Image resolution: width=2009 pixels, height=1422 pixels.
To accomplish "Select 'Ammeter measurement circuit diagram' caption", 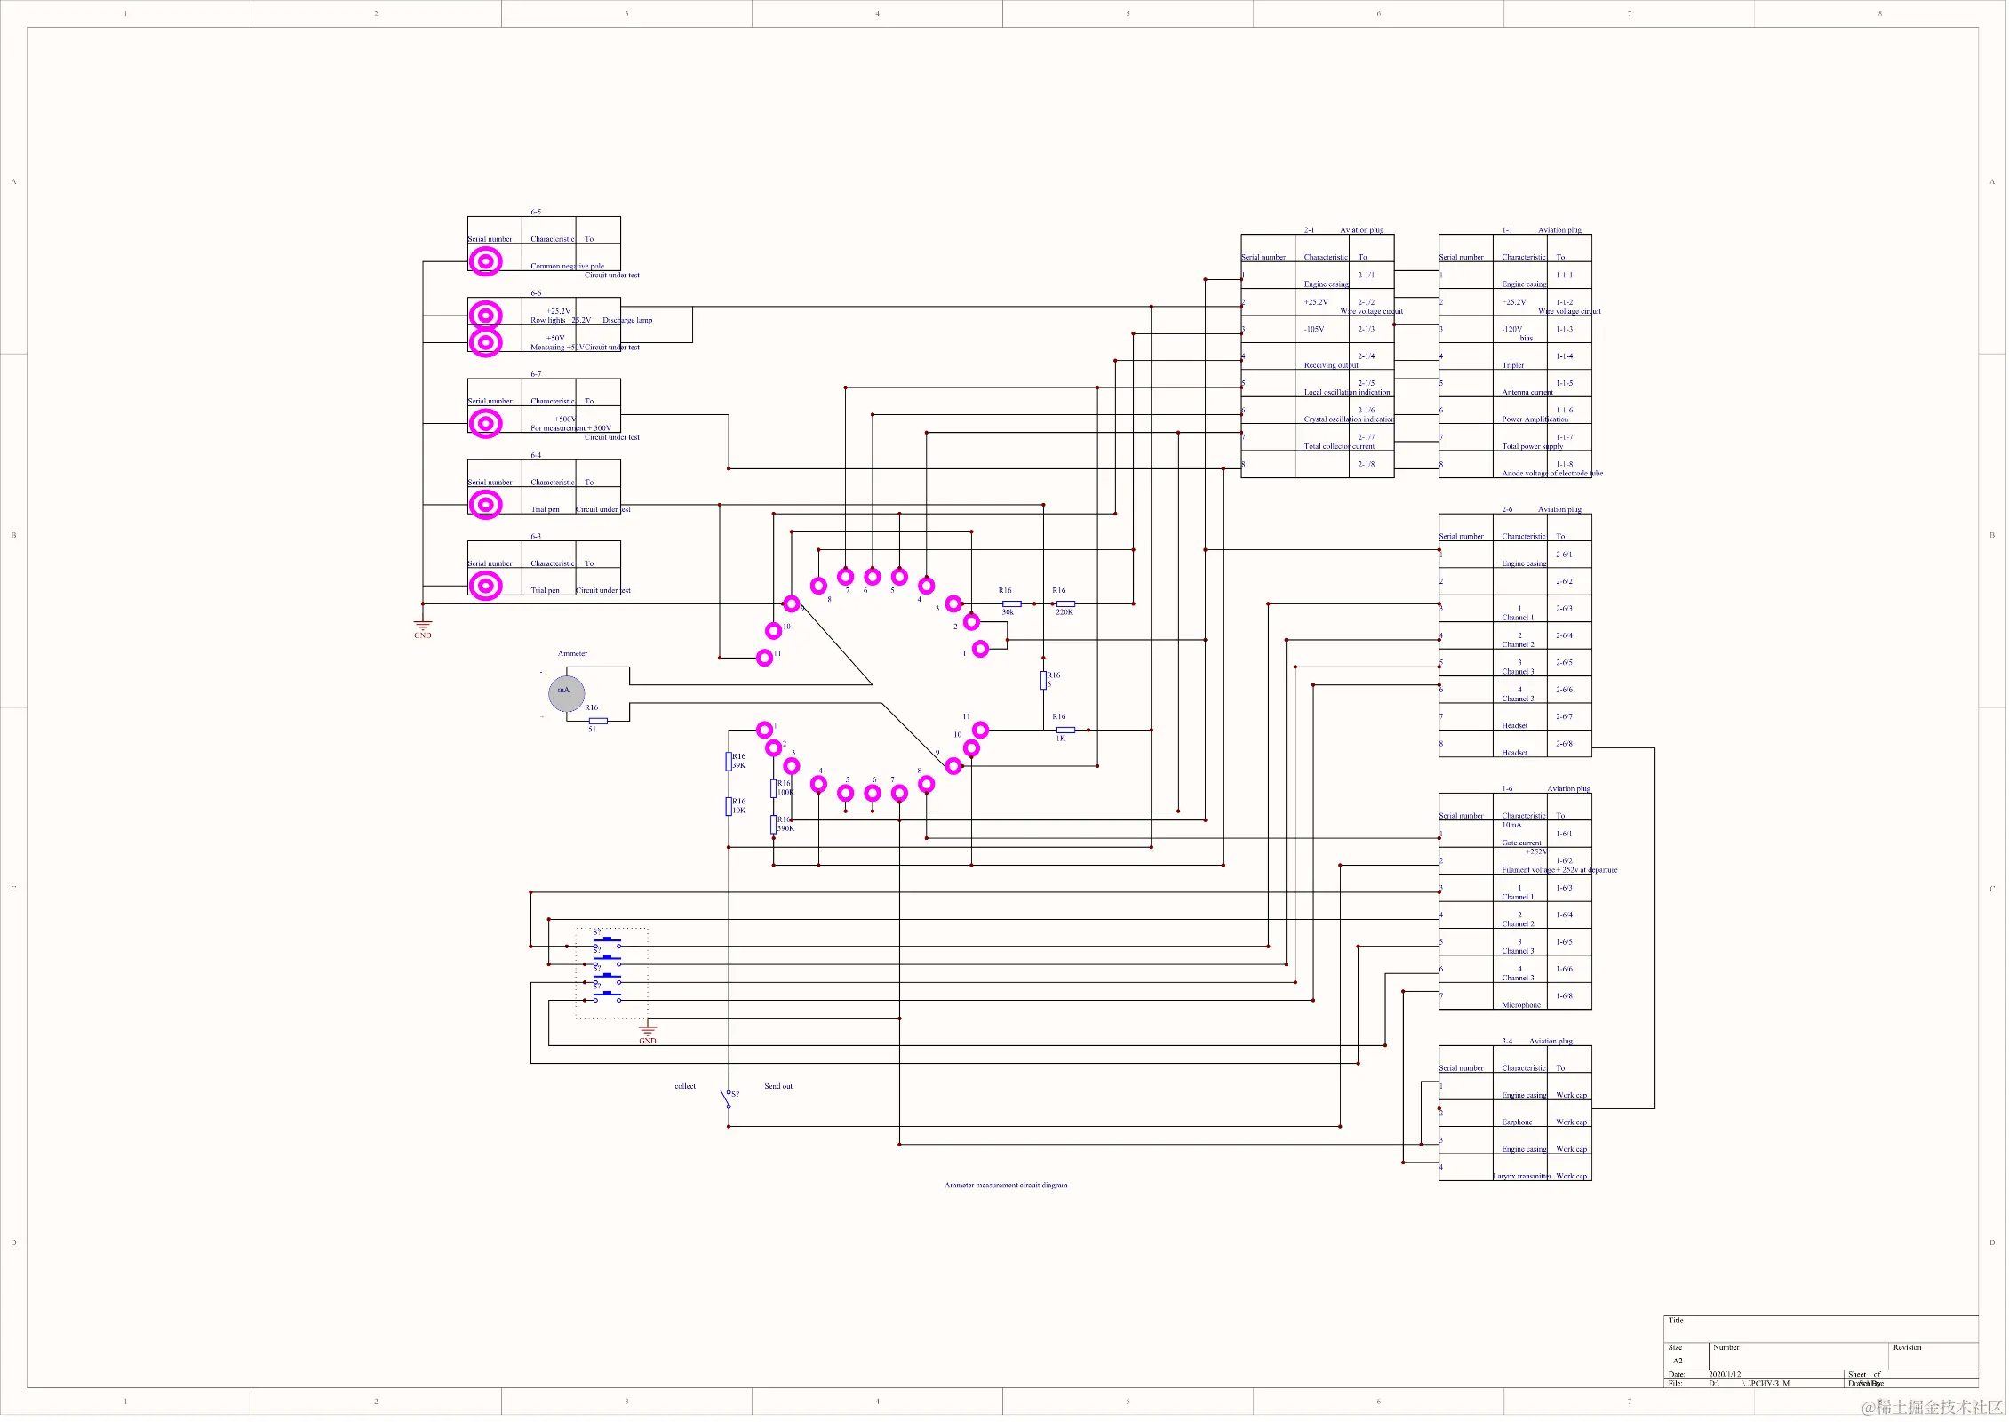I will [1006, 1186].
